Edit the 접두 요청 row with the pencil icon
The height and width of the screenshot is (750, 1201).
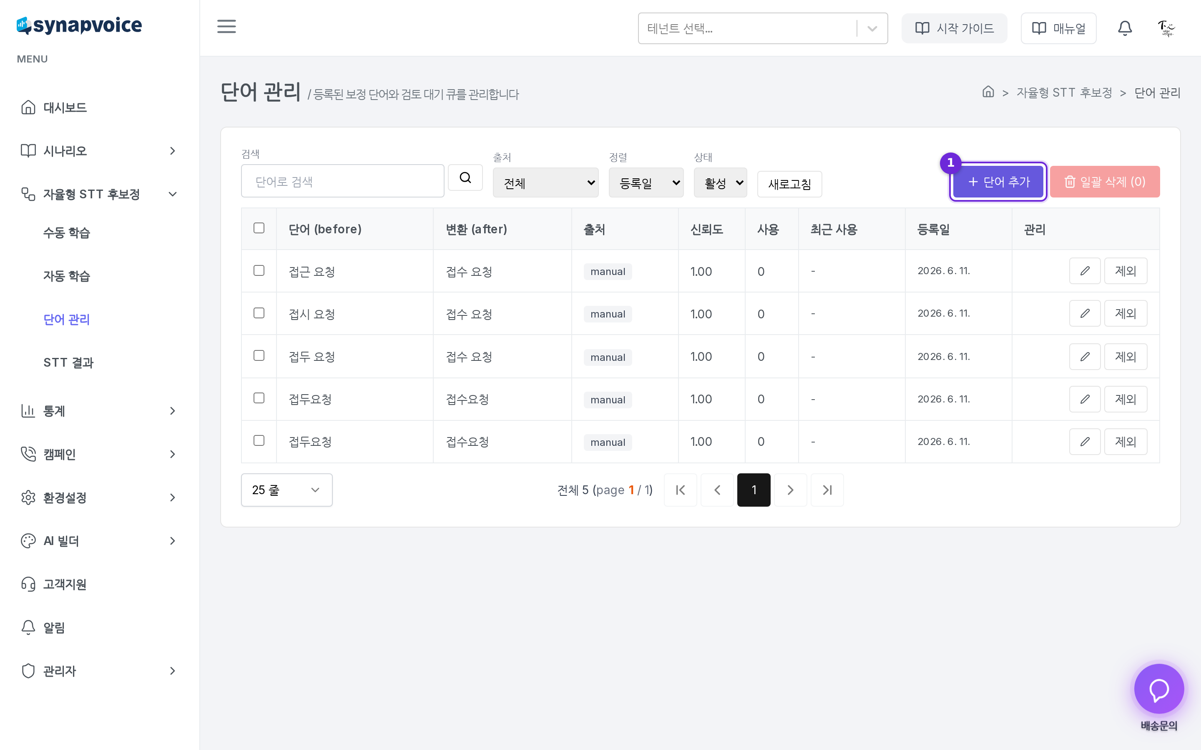[1085, 357]
